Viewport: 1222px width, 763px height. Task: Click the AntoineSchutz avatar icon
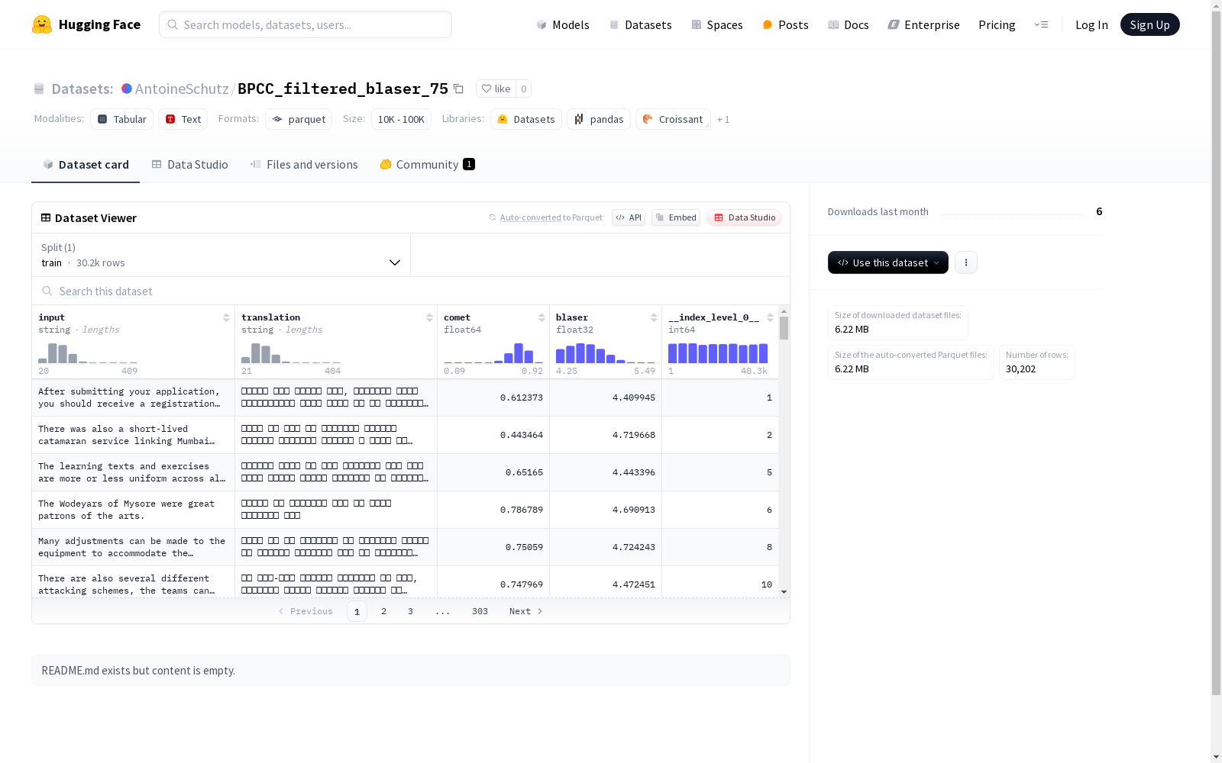[127, 89]
